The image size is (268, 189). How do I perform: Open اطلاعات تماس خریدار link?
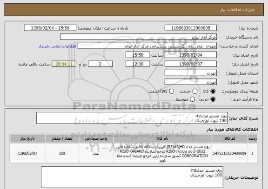coord(57,46)
